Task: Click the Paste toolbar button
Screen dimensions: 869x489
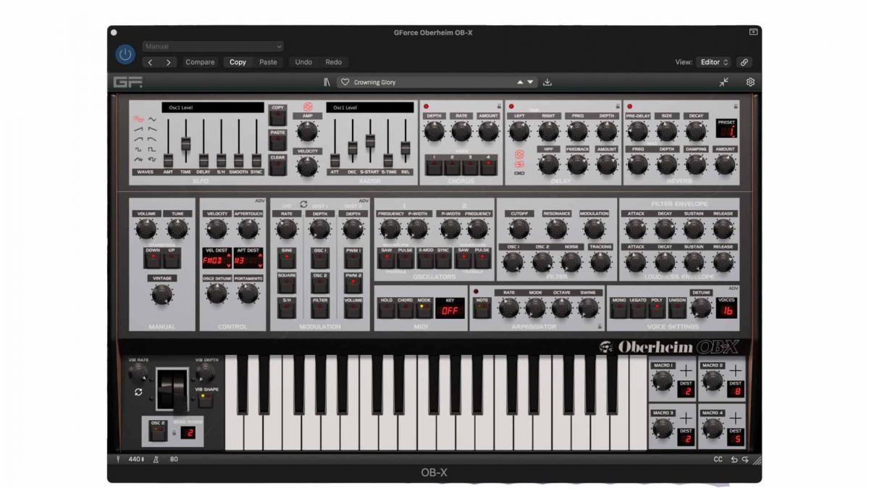Action: (268, 62)
